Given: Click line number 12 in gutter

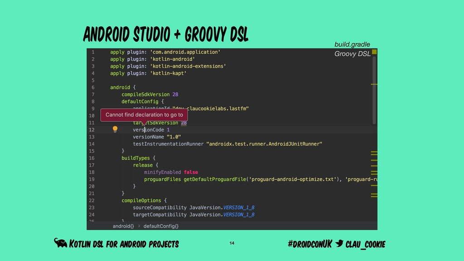Looking at the screenshot, I should (x=92, y=130).
